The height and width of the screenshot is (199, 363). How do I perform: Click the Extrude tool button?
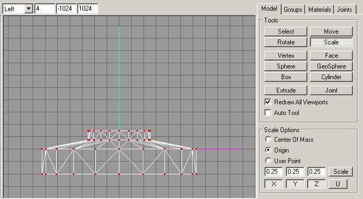point(286,90)
